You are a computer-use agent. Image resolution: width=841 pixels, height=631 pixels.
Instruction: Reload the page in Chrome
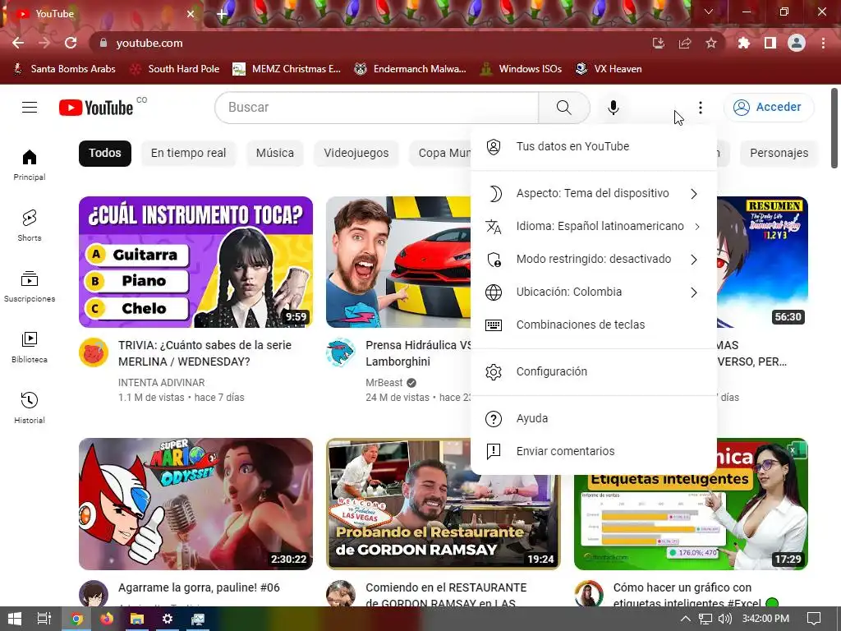coord(71,43)
